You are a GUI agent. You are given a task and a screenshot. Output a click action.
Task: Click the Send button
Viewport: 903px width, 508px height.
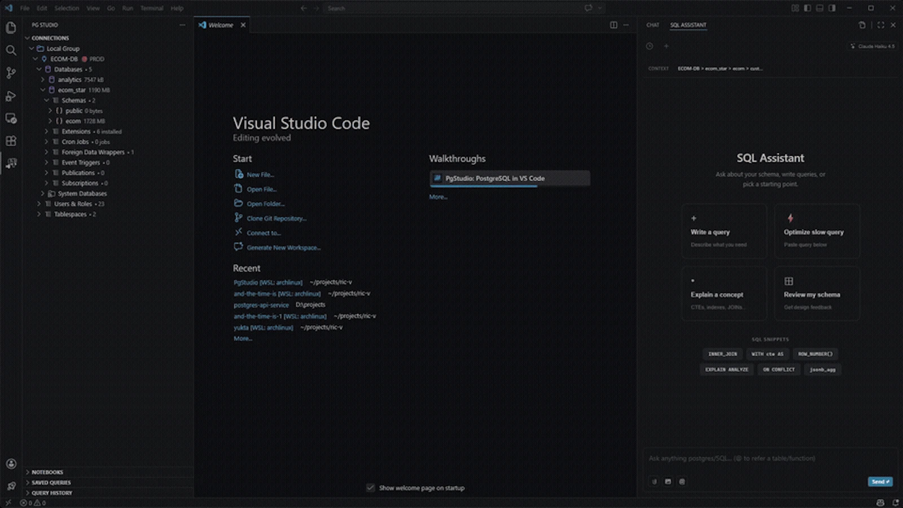pos(880,481)
